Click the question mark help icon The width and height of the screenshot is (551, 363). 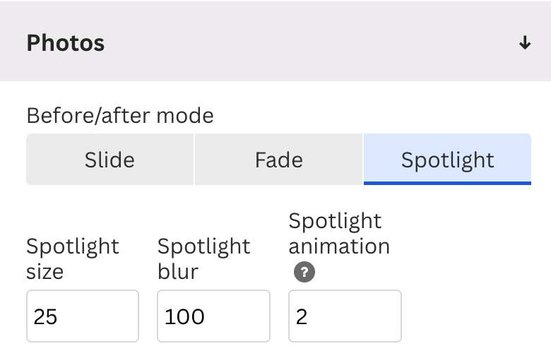point(304,272)
